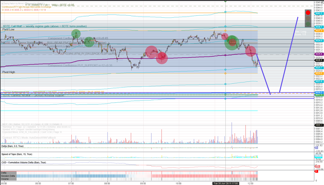The height and width of the screenshot is (185, 324).
Task: Click the Delta (Bars, 0.0, True) indicator label
Action: pos(12,146)
